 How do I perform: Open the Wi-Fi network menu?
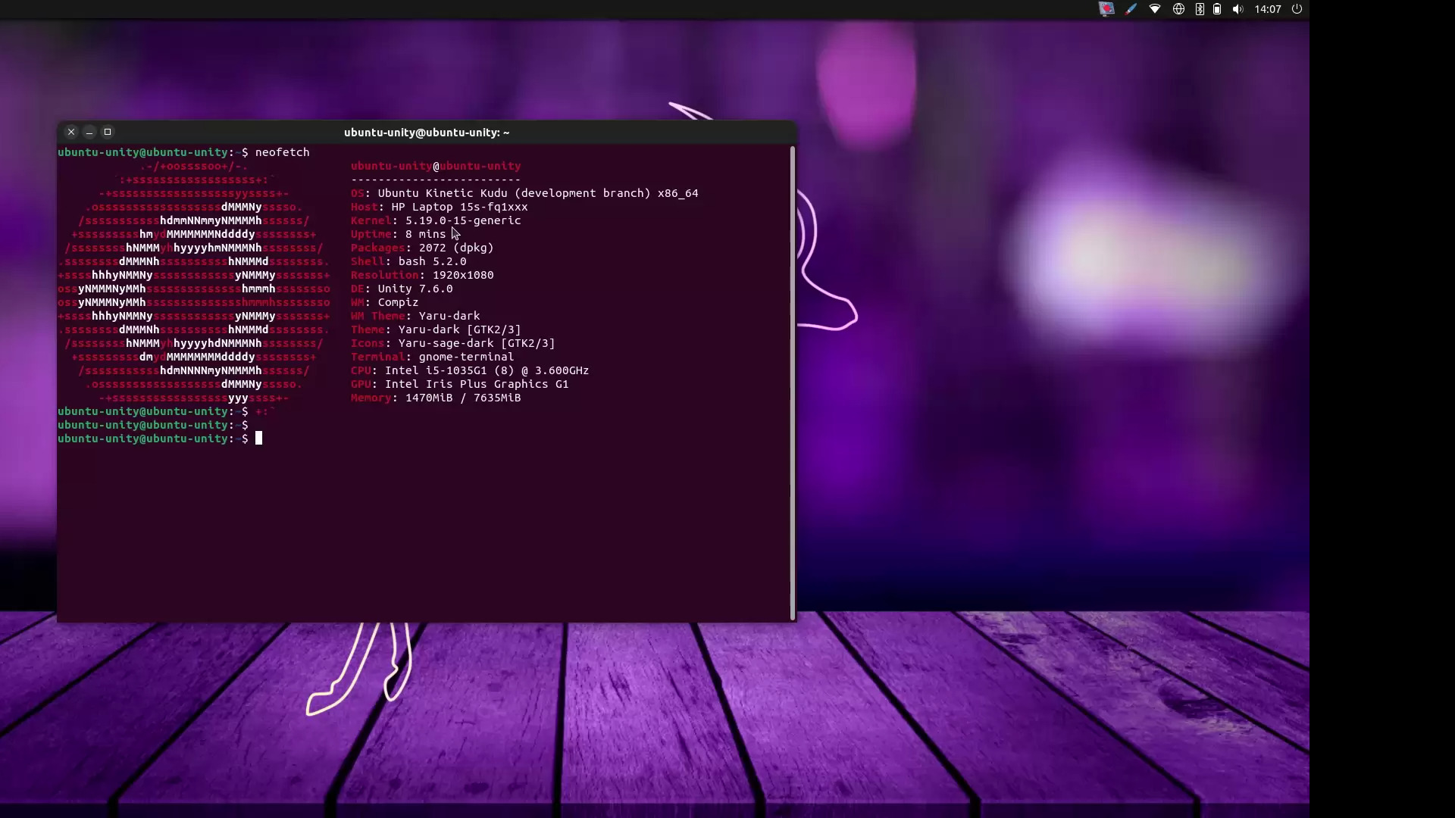point(1155,9)
